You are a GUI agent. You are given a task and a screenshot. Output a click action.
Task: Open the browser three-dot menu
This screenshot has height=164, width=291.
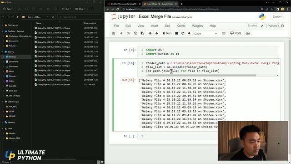(x=288, y=9)
